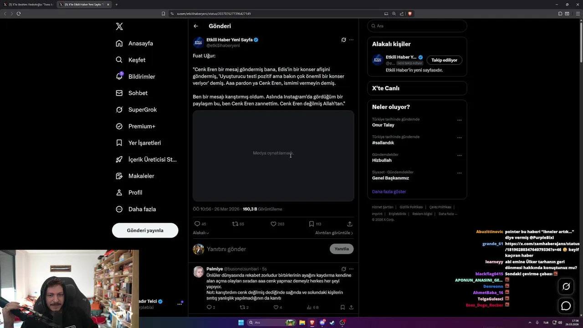Open Etkili Haber Yeni Sayfa profile name
This screenshot has height=328, width=583.
pos(229,40)
